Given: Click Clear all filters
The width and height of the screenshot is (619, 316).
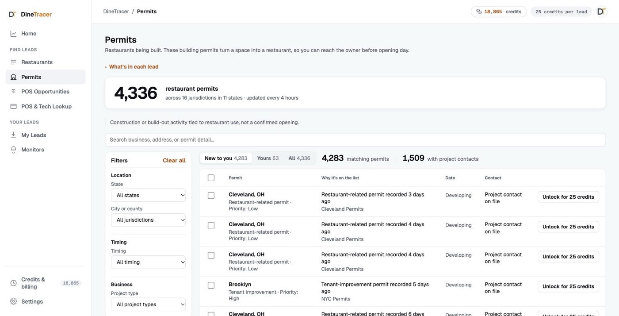Looking at the screenshot, I should pyautogui.click(x=174, y=161).
